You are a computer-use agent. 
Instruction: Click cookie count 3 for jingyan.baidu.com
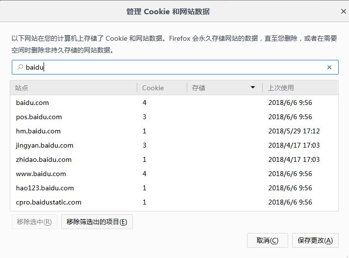[145, 145]
